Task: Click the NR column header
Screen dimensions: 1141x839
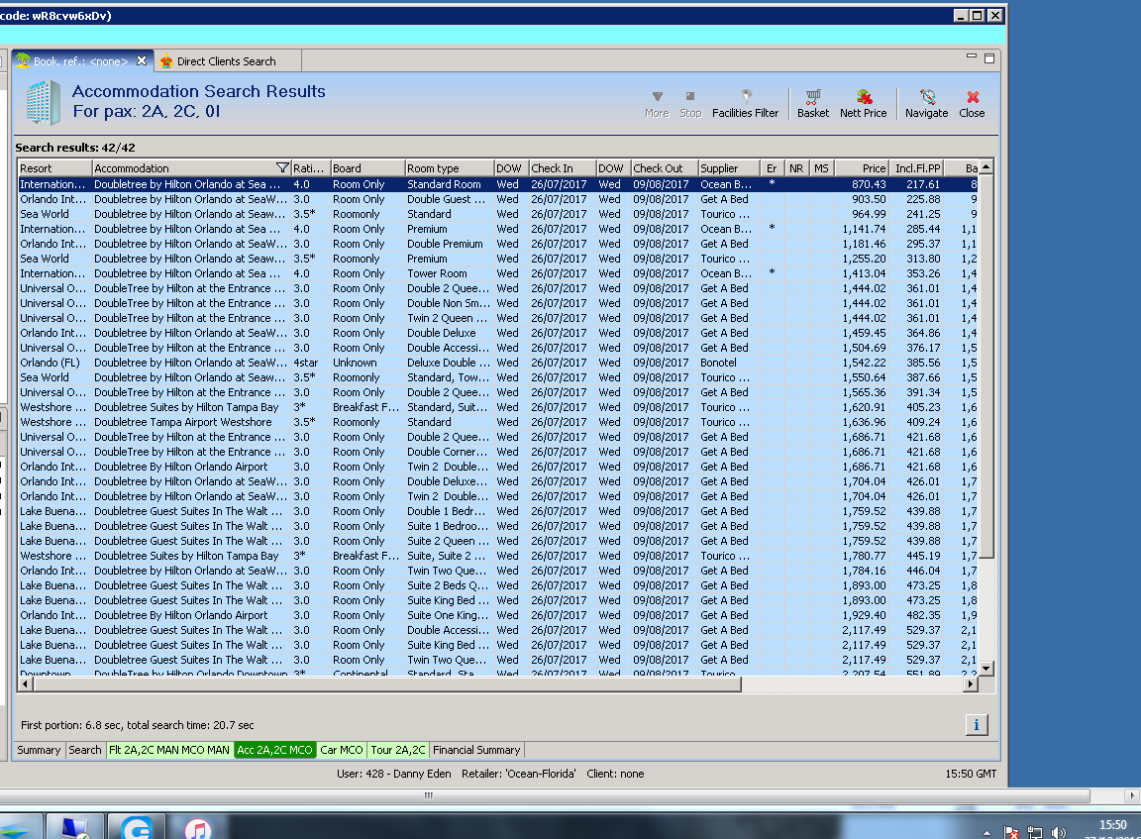Action: (796, 168)
